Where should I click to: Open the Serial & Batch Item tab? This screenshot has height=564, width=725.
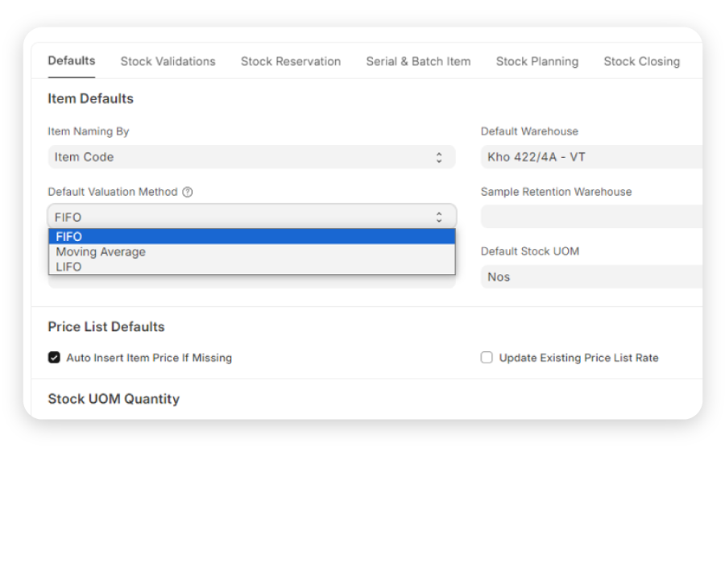point(418,61)
